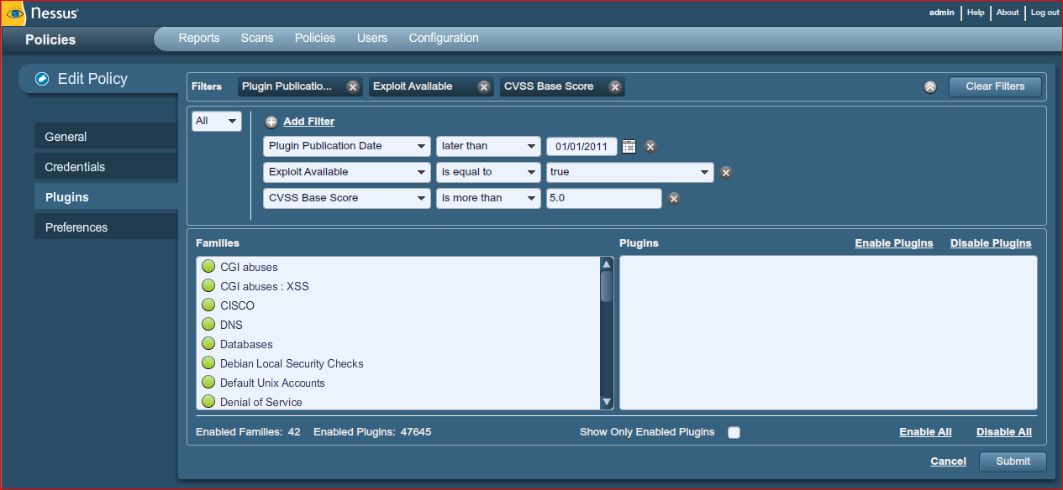Viewport: 1063px width, 490px height.
Task: Delete the CVSS Base Score filter row
Action: coord(674,199)
